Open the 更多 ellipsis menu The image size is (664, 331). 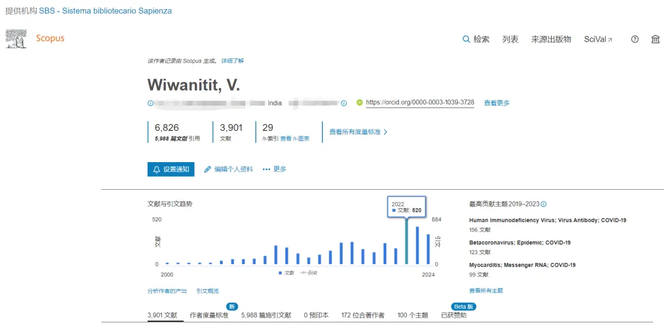[274, 169]
